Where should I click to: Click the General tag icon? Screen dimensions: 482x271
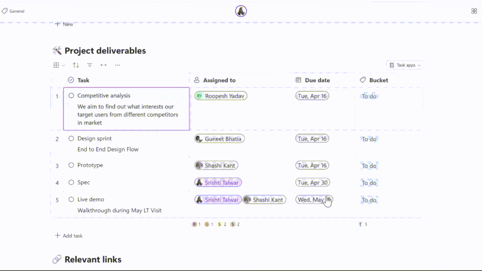(5, 11)
